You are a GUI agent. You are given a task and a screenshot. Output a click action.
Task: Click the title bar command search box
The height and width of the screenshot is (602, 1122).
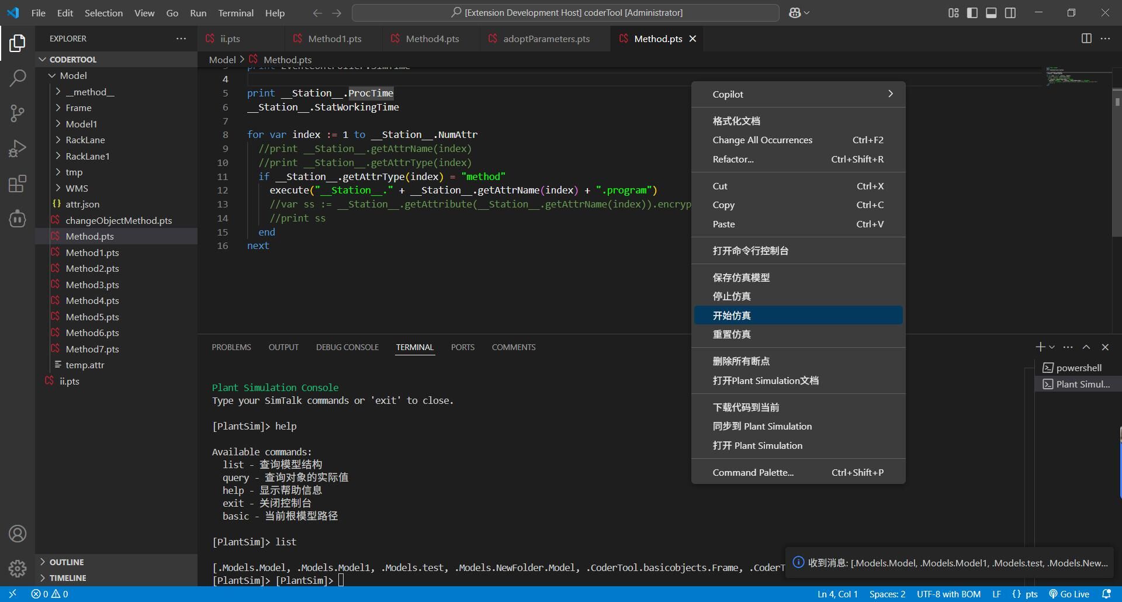pyautogui.click(x=565, y=13)
